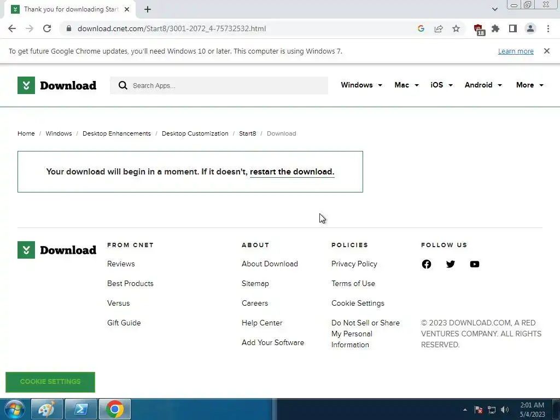Screen dimensions: 560x420
Task: Click the header Download logo
Action: (57, 85)
